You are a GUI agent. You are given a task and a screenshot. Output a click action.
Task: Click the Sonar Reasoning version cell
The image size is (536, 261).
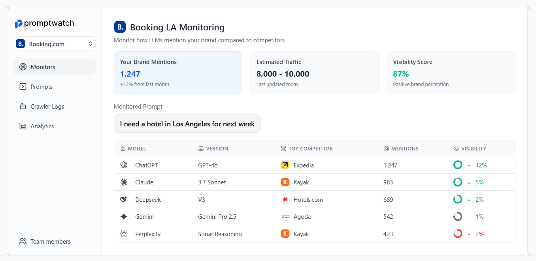[x=220, y=234]
